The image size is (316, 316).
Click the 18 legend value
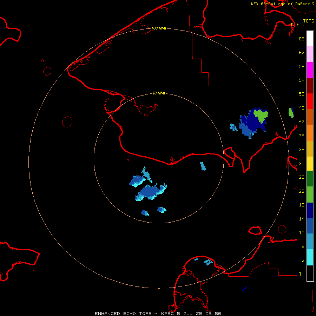tap(302, 205)
